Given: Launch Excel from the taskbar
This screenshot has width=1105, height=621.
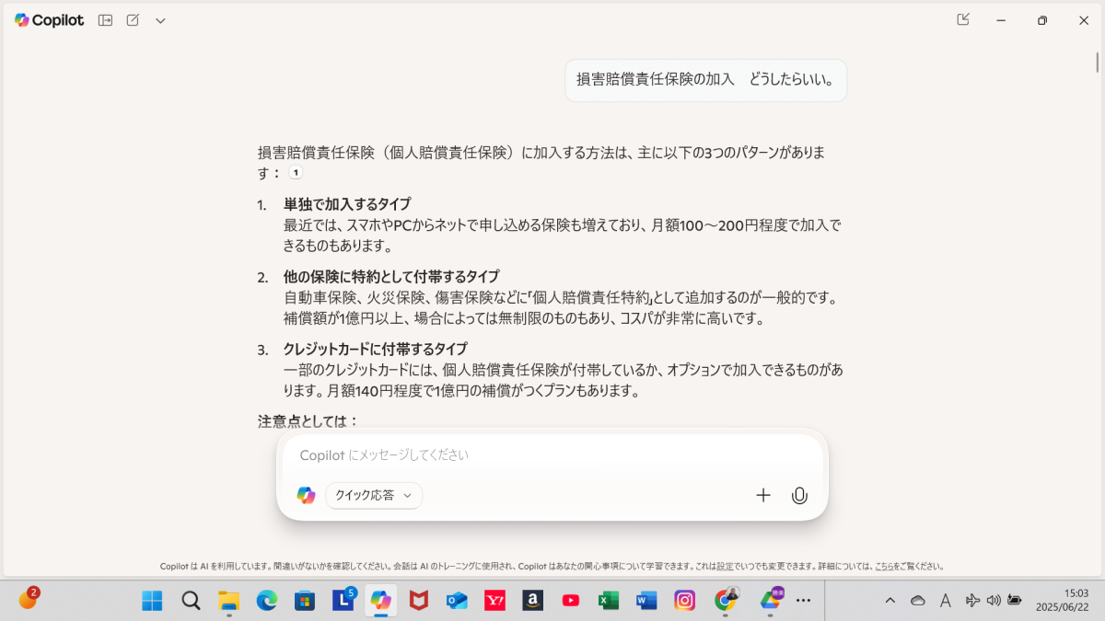Looking at the screenshot, I should coord(608,601).
